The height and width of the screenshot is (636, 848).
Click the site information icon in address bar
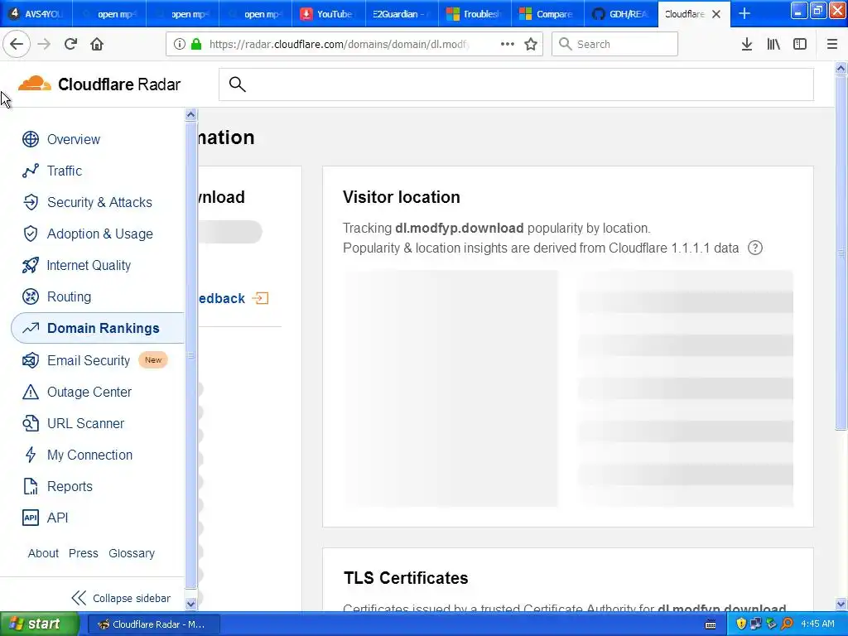click(180, 44)
